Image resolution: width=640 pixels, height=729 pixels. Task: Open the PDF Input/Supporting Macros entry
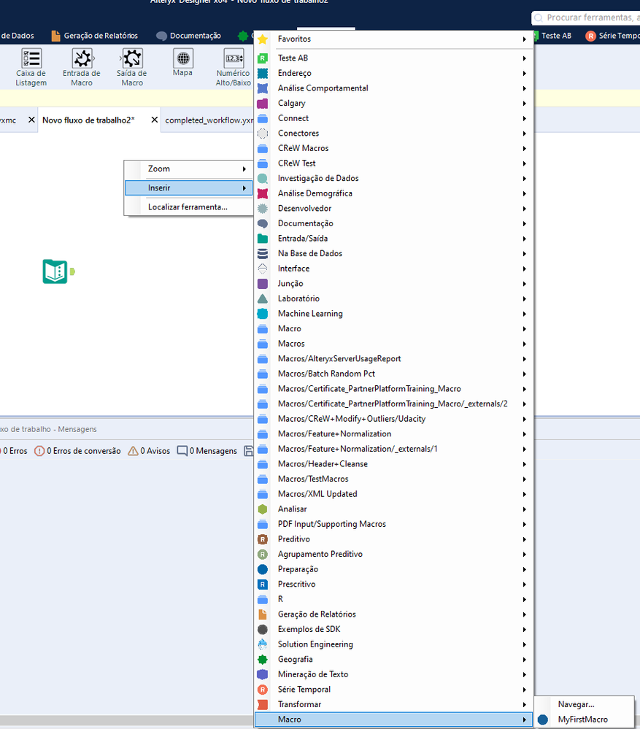(x=393, y=524)
